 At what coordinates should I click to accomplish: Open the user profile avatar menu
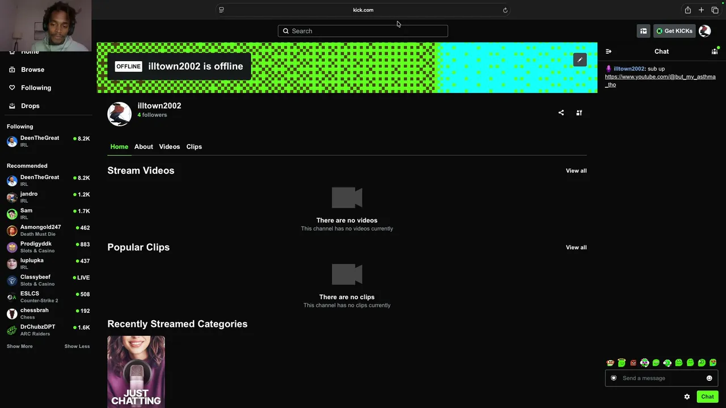704,31
